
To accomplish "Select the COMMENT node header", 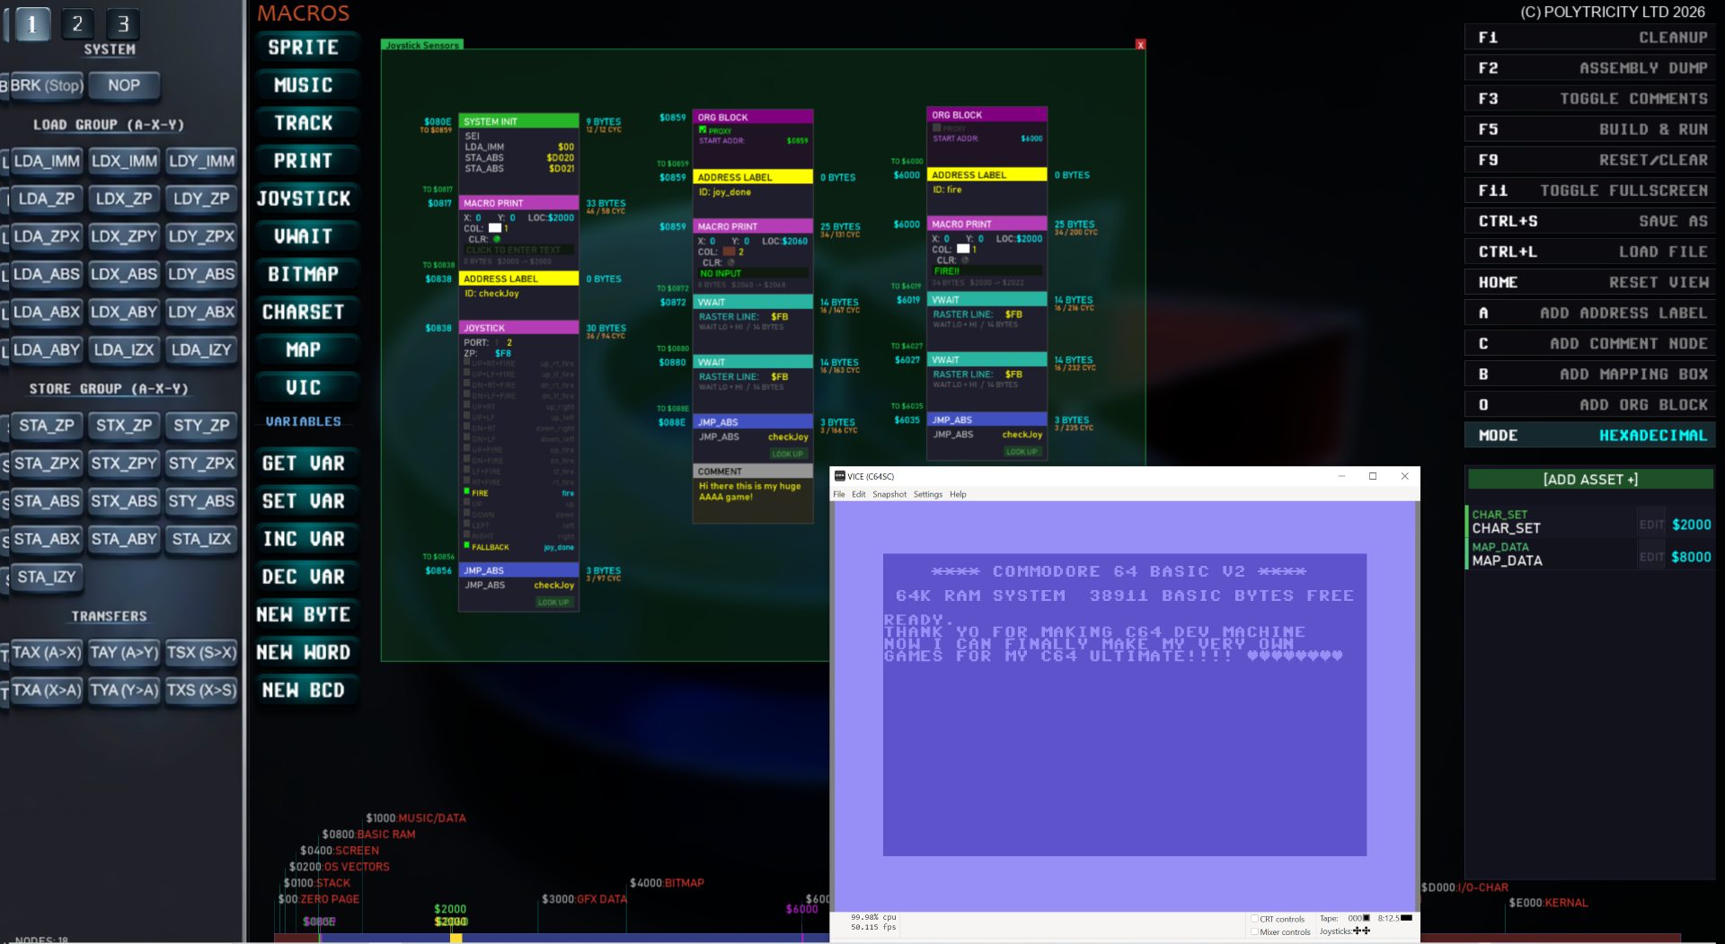I will pos(753,471).
